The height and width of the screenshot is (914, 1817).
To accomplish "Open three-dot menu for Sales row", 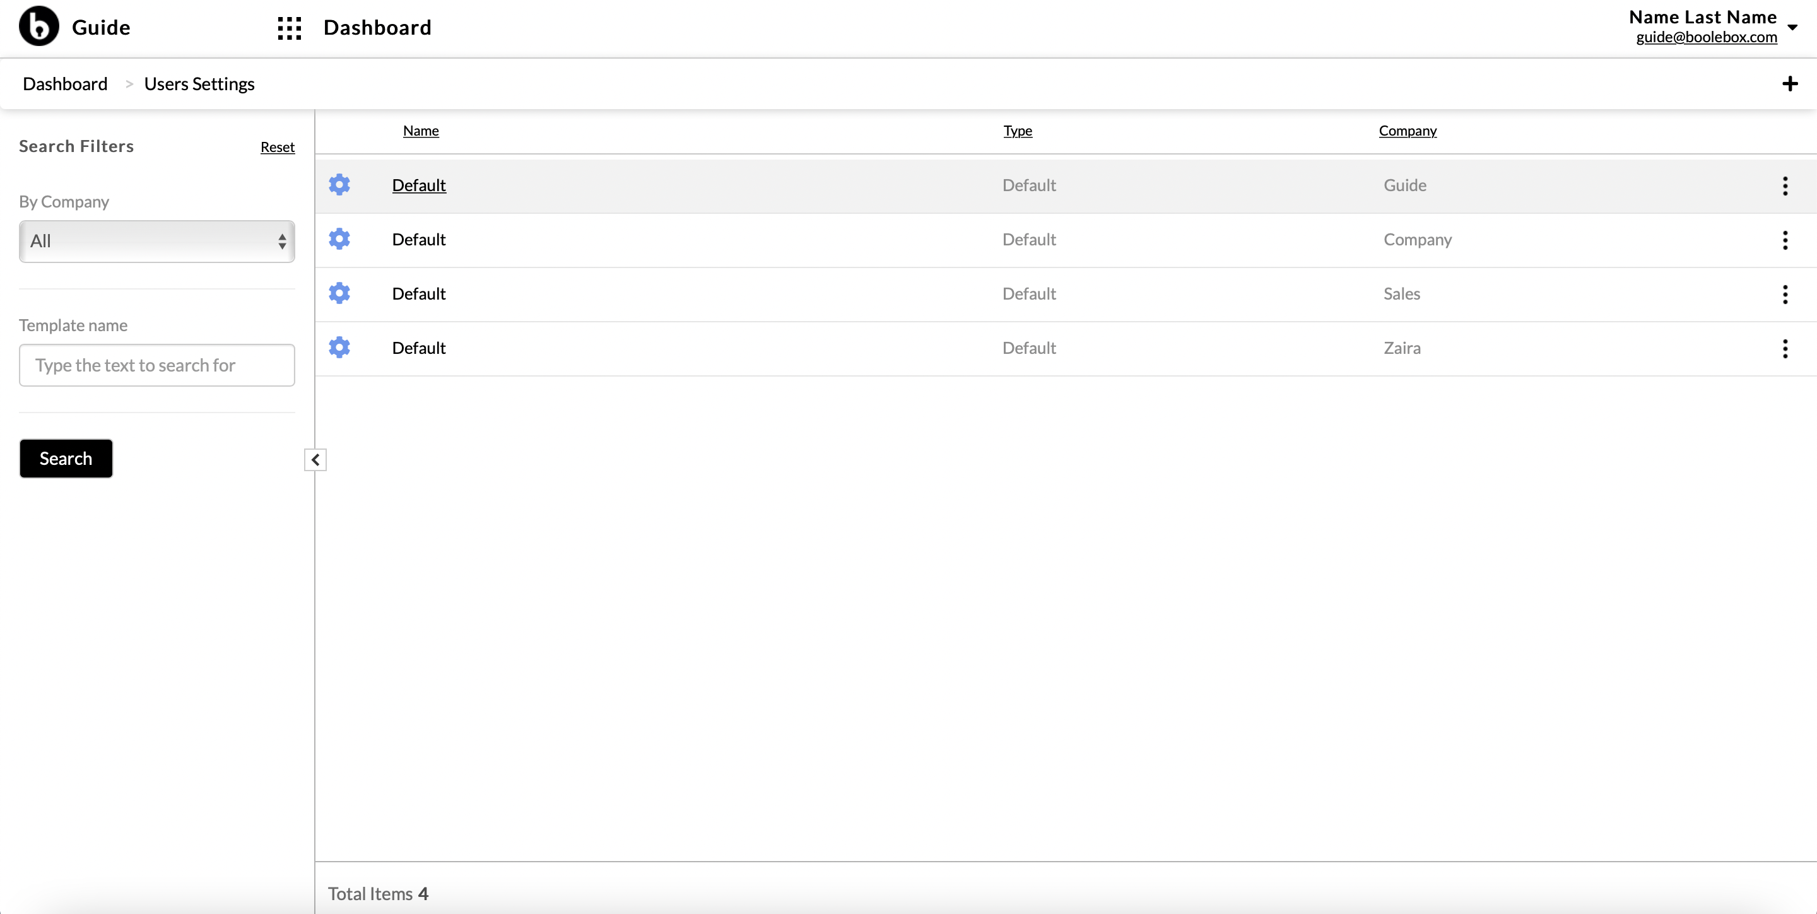I will point(1785,295).
